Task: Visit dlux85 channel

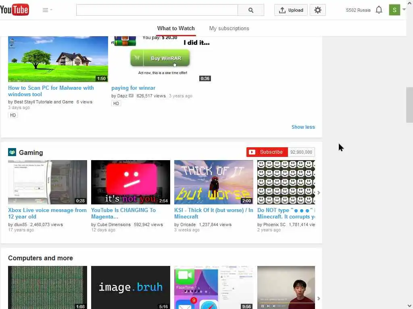Action: [21, 225]
